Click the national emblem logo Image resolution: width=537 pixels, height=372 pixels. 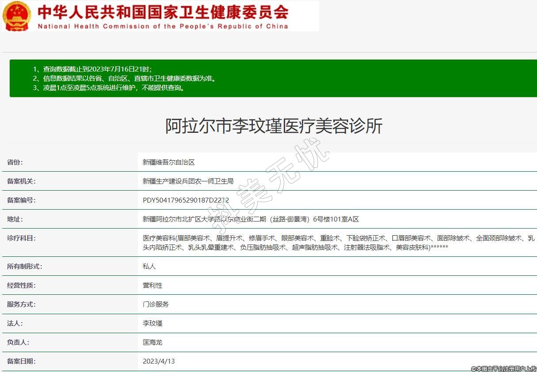pyautogui.click(x=17, y=16)
